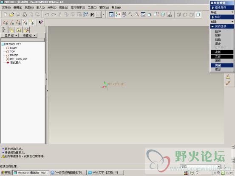Open the 分析 menu

coord(52,8)
